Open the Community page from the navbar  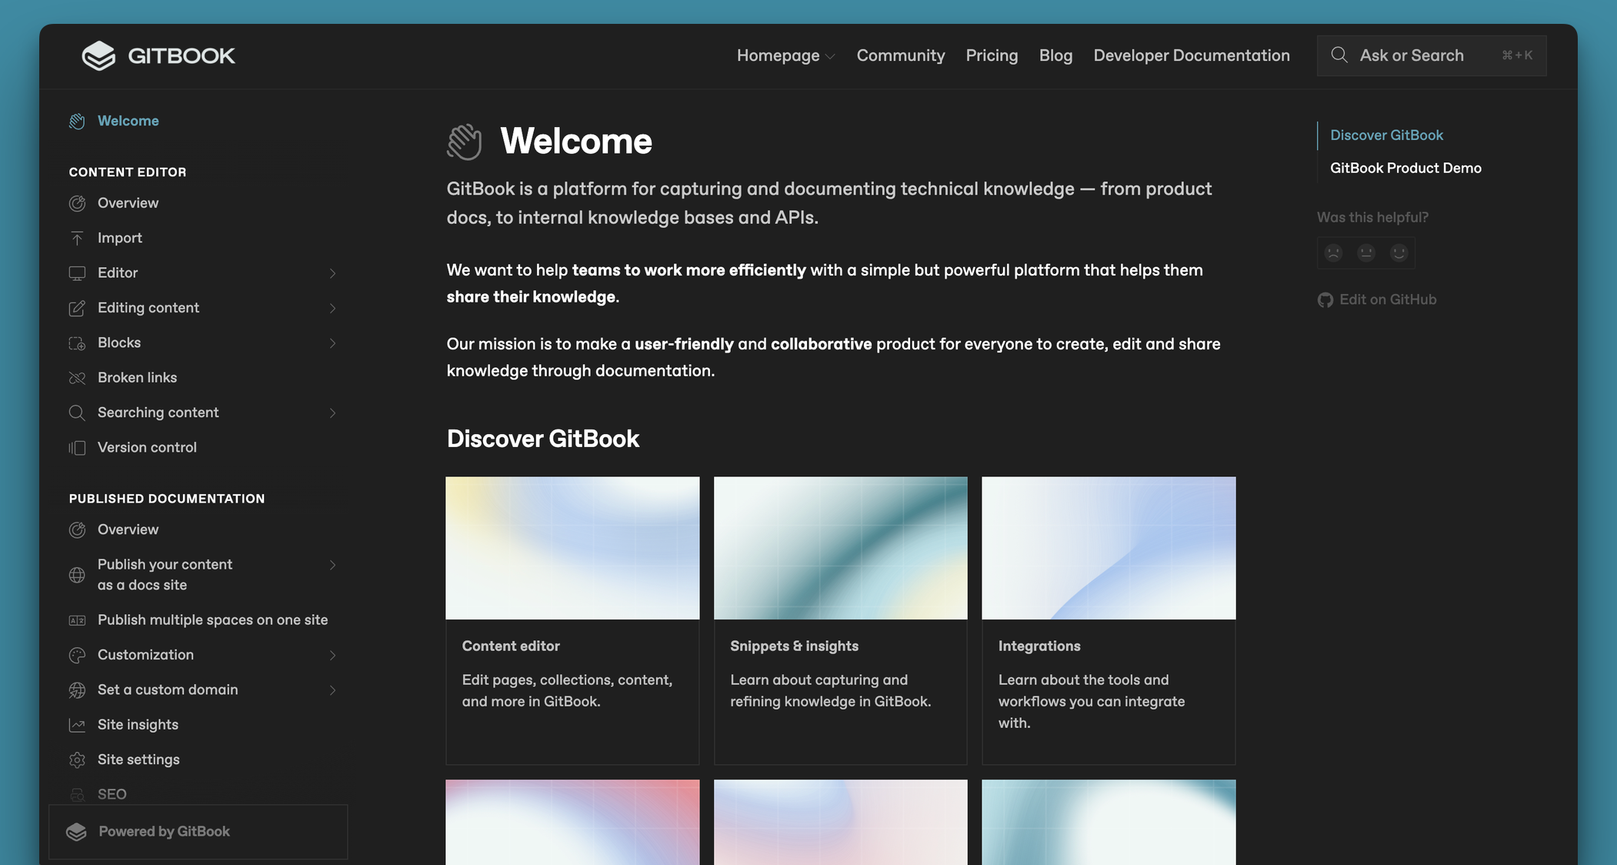(900, 55)
